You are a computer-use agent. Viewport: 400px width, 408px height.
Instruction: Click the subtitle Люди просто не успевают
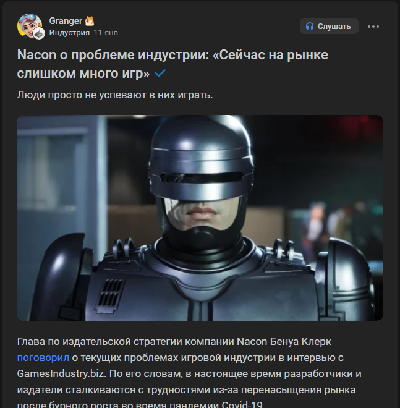pos(115,95)
